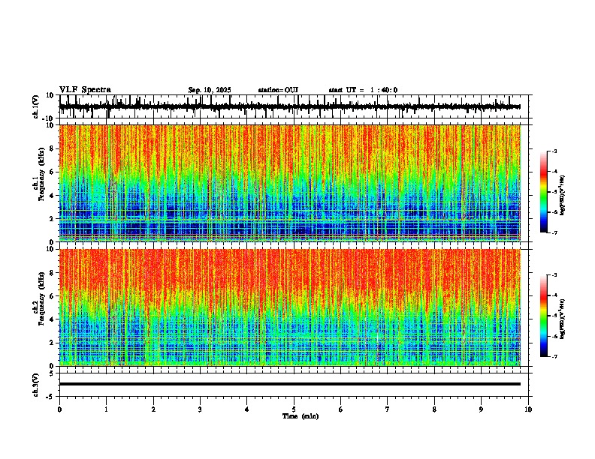595x459 pixels.
Task: Click the "ch.3(V)" axis label
Action: coord(36,385)
